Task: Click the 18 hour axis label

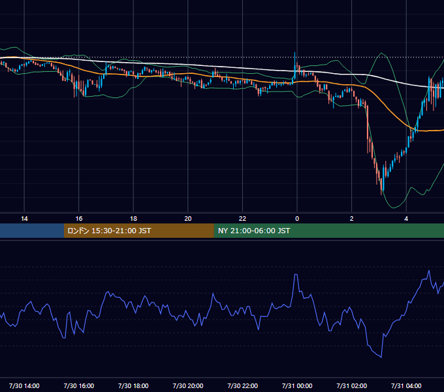Action: coord(133,219)
